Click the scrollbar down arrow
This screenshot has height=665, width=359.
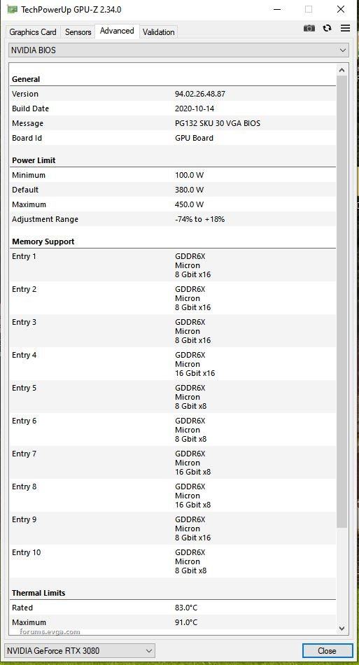342,628
